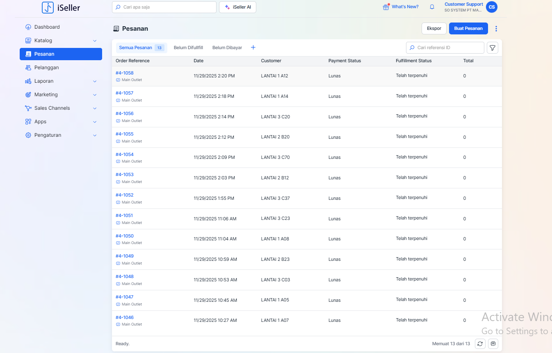
Task: Click the Ekspor button
Action: pyautogui.click(x=434, y=29)
